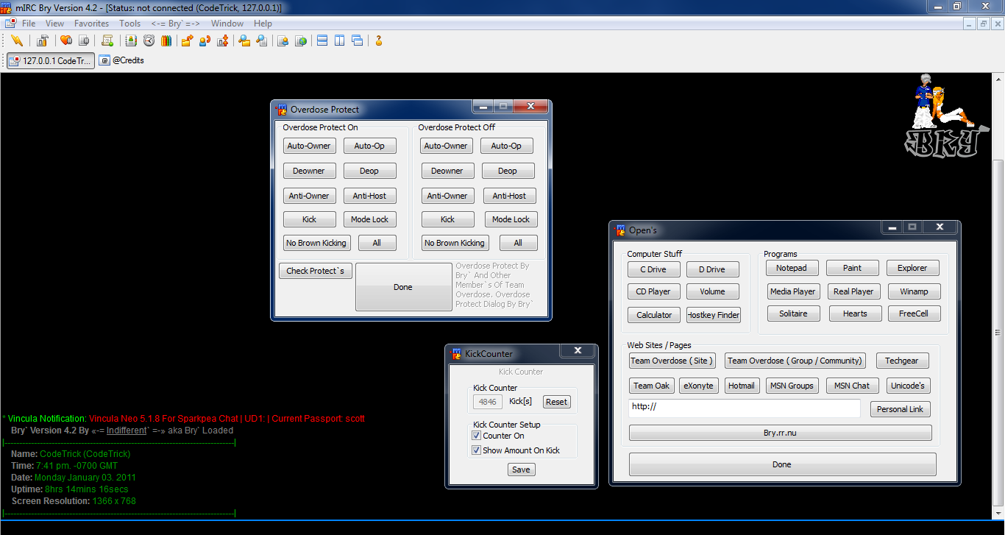Click the Bry.rr.nu wide button
The image size is (1005, 535).
click(780, 433)
